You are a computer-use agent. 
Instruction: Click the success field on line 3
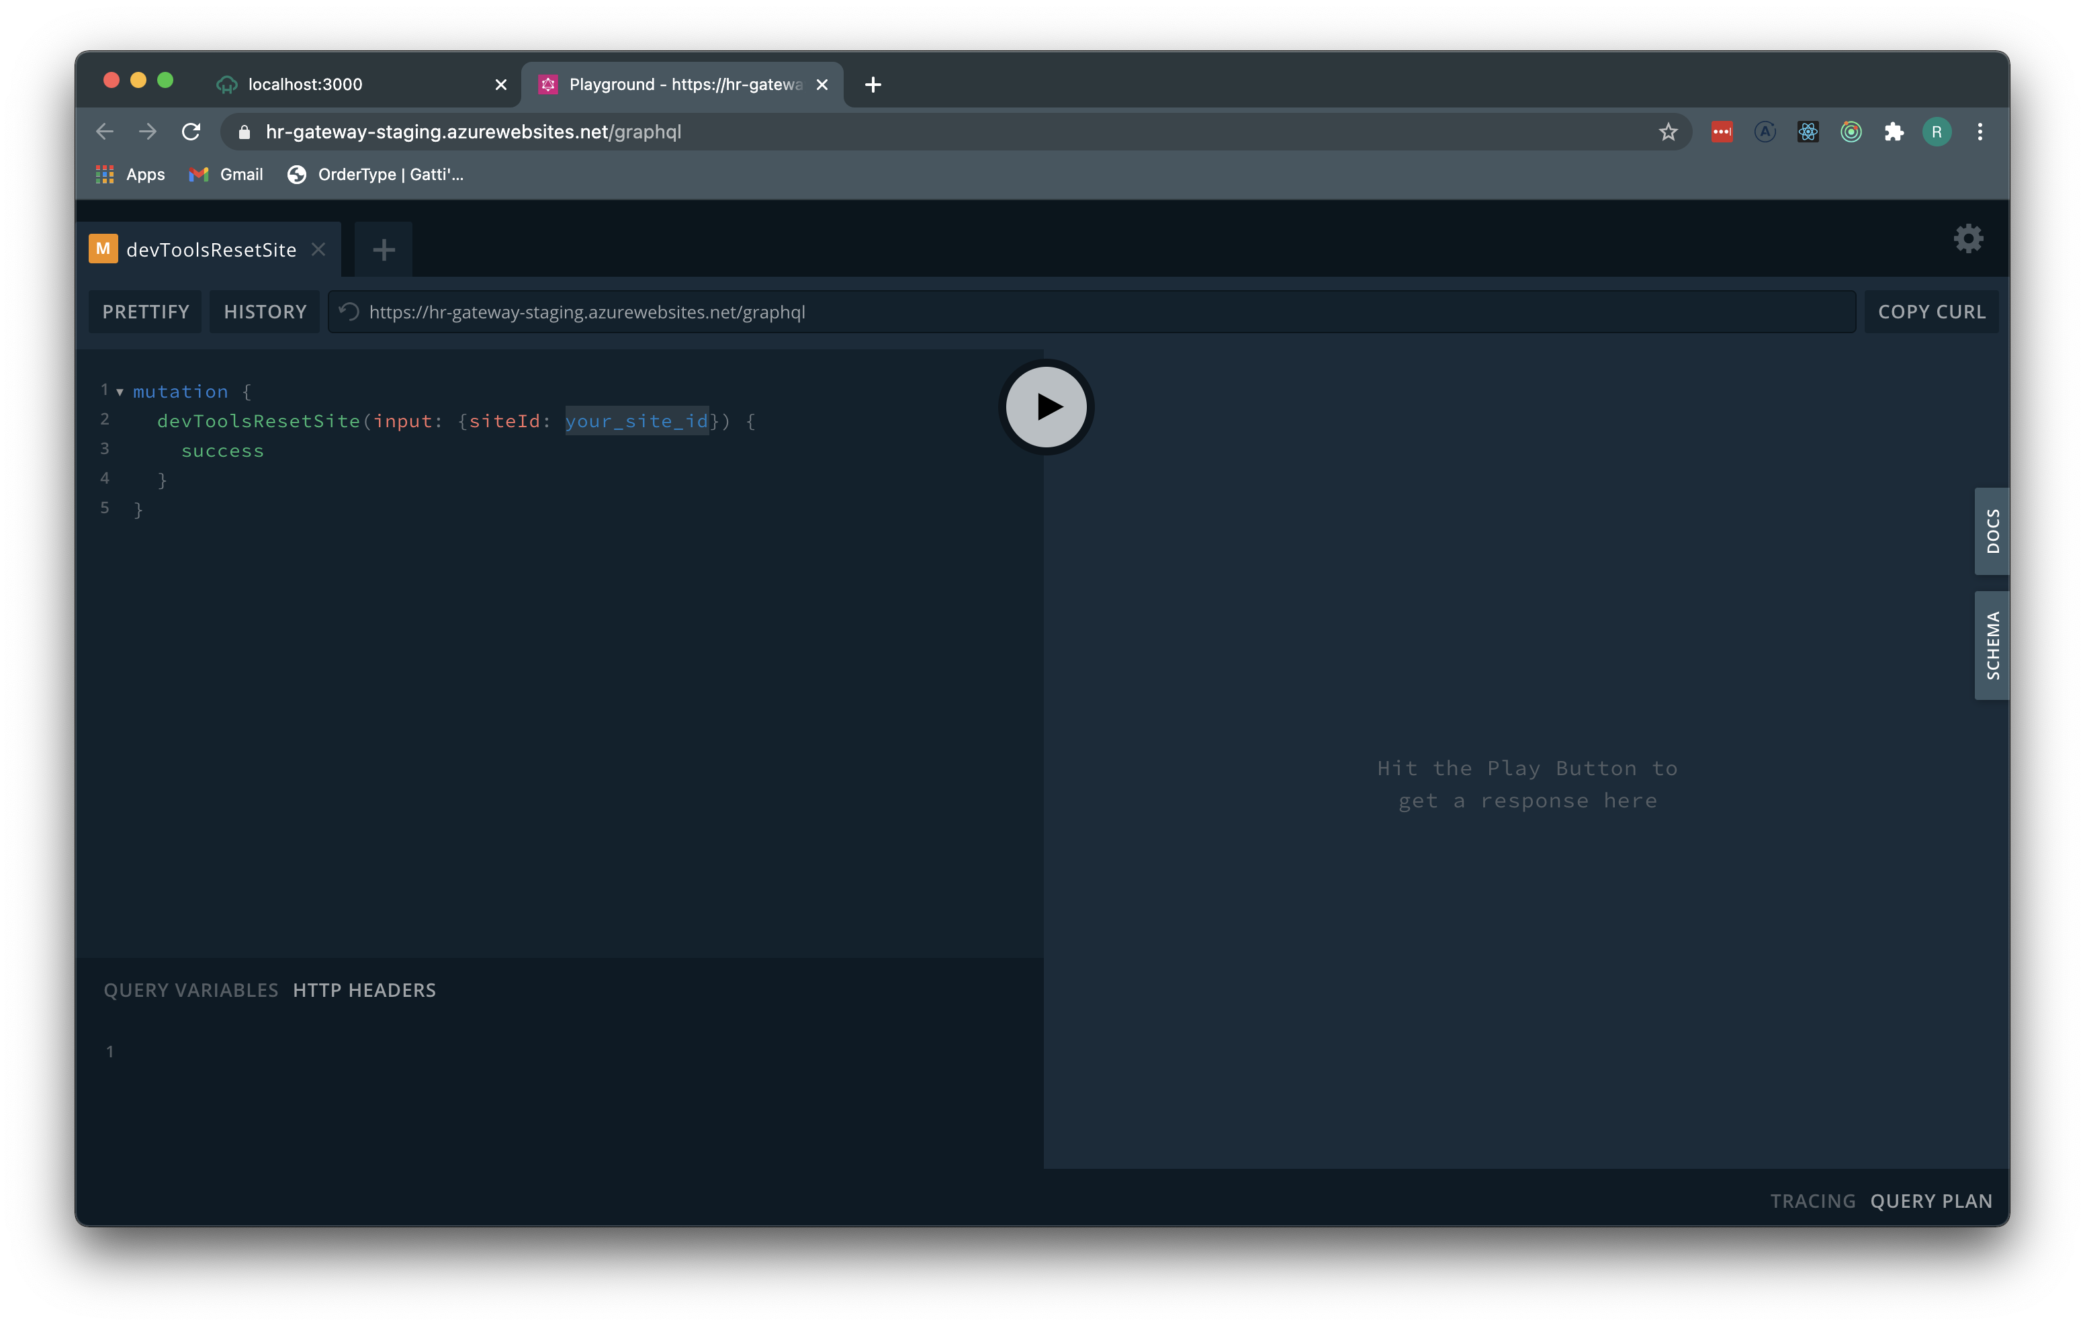coord(222,450)
